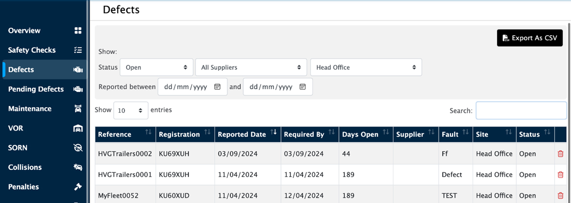
Task: Change entries shown with 10 dropdown
Action: point(131,111)
